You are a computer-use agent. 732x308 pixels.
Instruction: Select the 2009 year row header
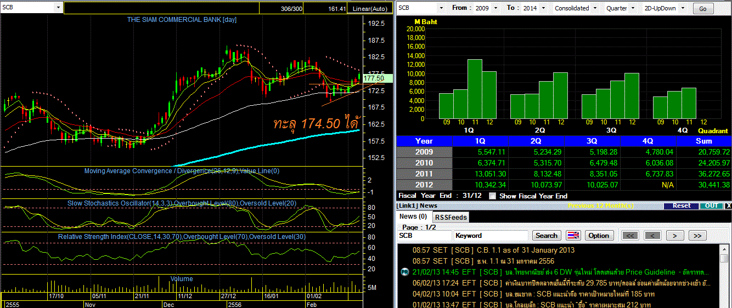tap(424, 152)
